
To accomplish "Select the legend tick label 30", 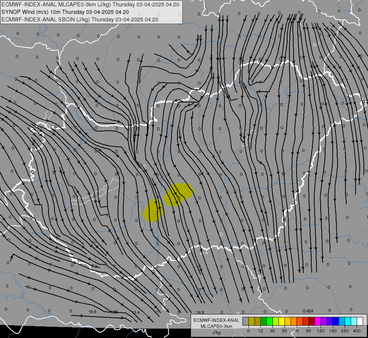I will [x=273, y=331].
